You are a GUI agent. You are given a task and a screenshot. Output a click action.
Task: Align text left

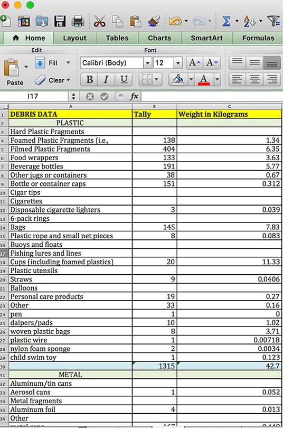237,80
